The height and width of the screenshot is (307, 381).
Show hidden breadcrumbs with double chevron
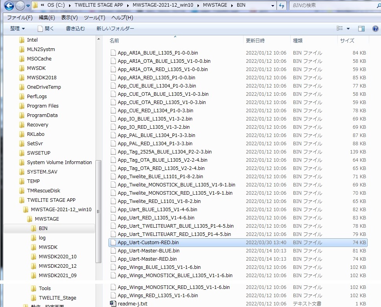coord(42,5)
